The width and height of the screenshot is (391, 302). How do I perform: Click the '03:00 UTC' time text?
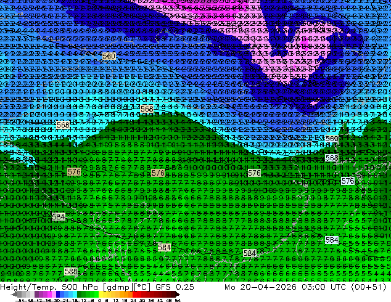(x=324, y=287)
